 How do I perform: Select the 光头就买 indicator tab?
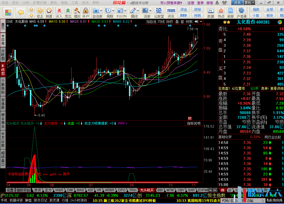(x=147, y=190)
